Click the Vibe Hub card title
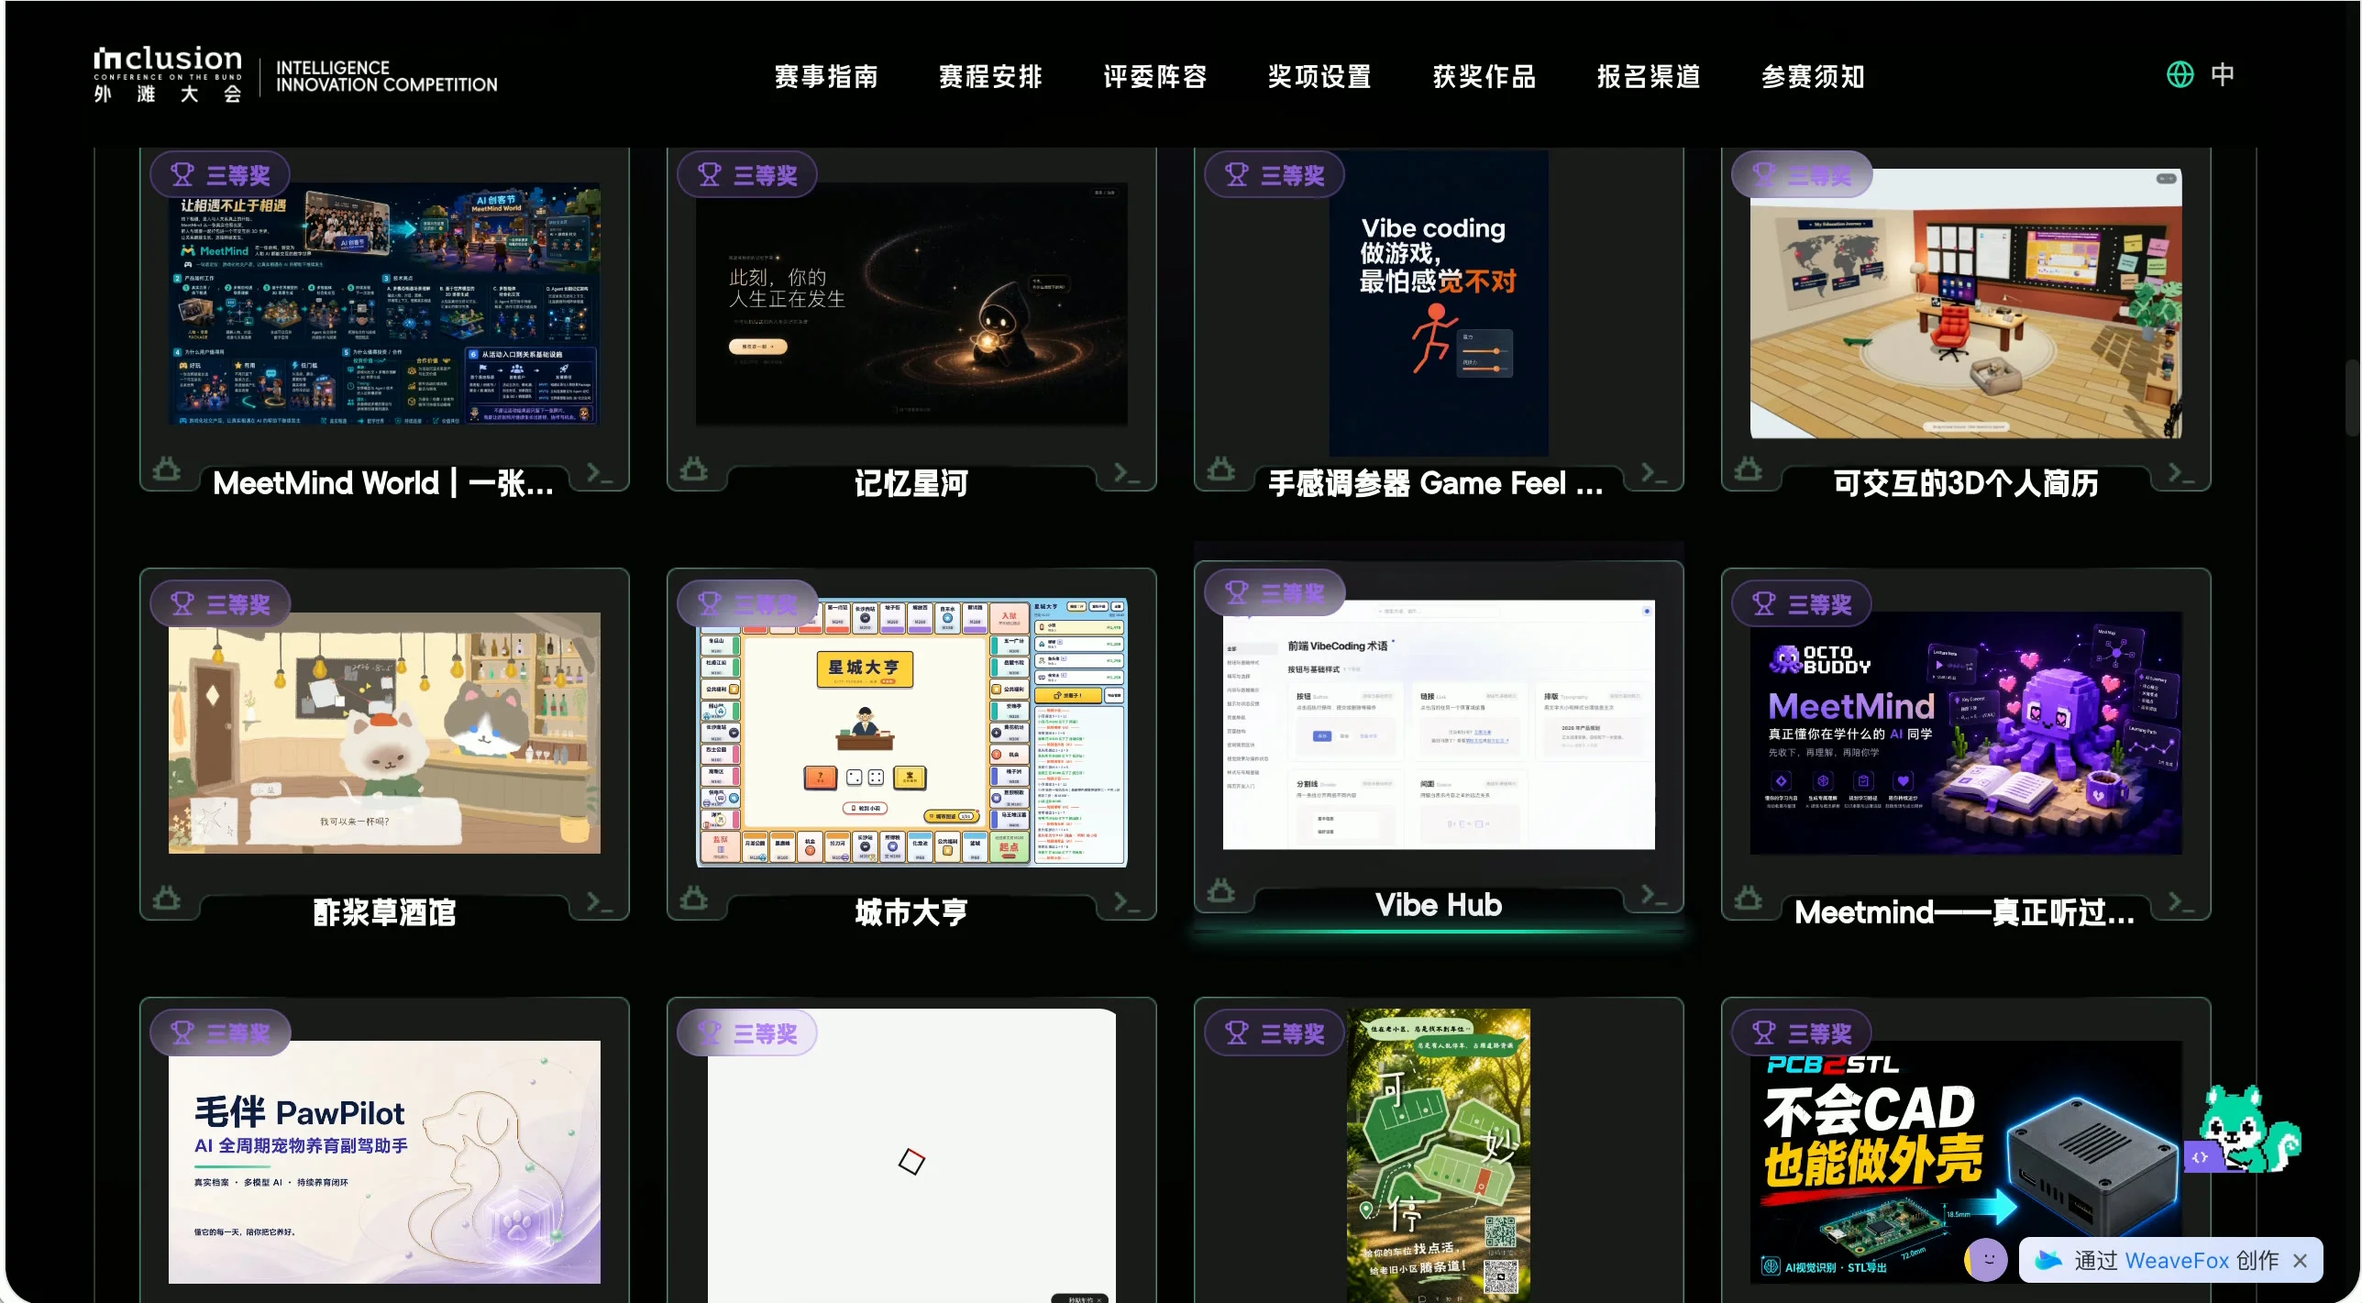The image size is (2362, 1303). (x=1439, y=905)
